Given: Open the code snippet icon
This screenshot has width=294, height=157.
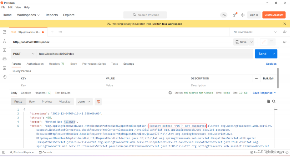Looking at the screenshot, I should click(284, 42).
